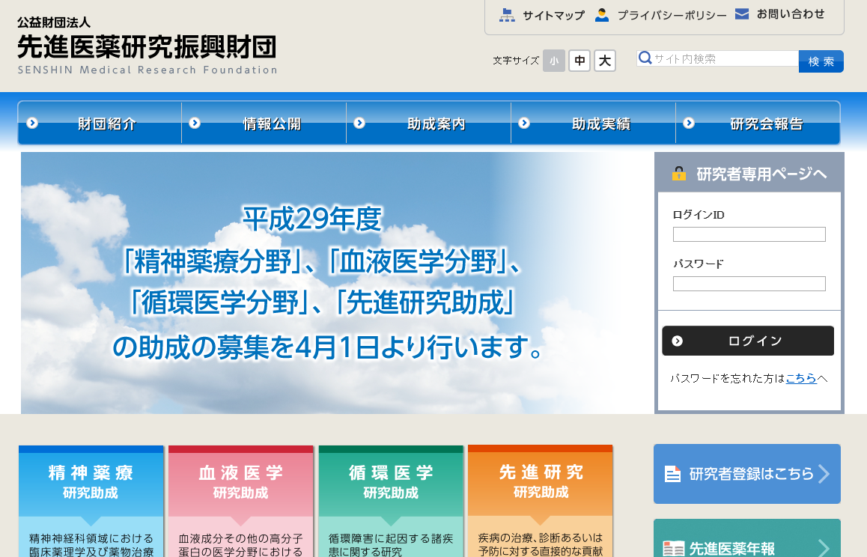Click the envelope contact icon
Viewport: 867px width, 557px height.
741,13
